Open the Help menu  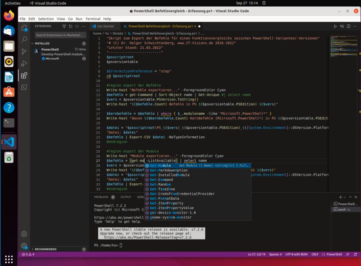click(107, 19)
